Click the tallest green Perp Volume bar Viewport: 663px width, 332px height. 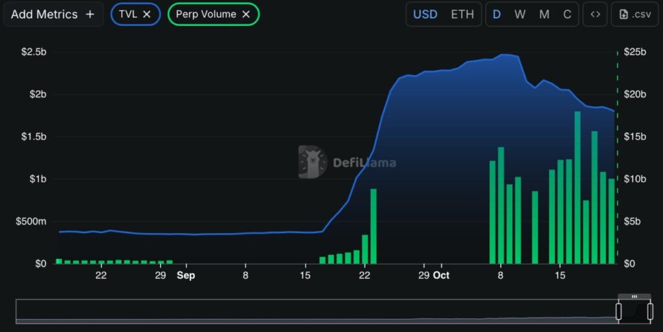[x=577, y=188]
